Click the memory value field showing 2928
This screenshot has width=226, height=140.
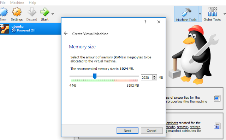click(147, 78)
